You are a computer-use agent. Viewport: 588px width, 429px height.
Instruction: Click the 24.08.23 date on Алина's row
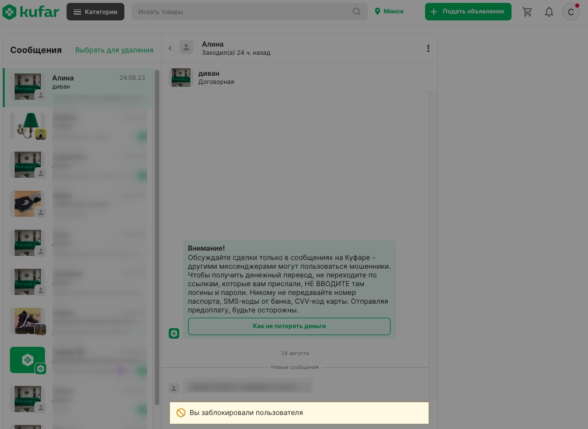(133, 78)
